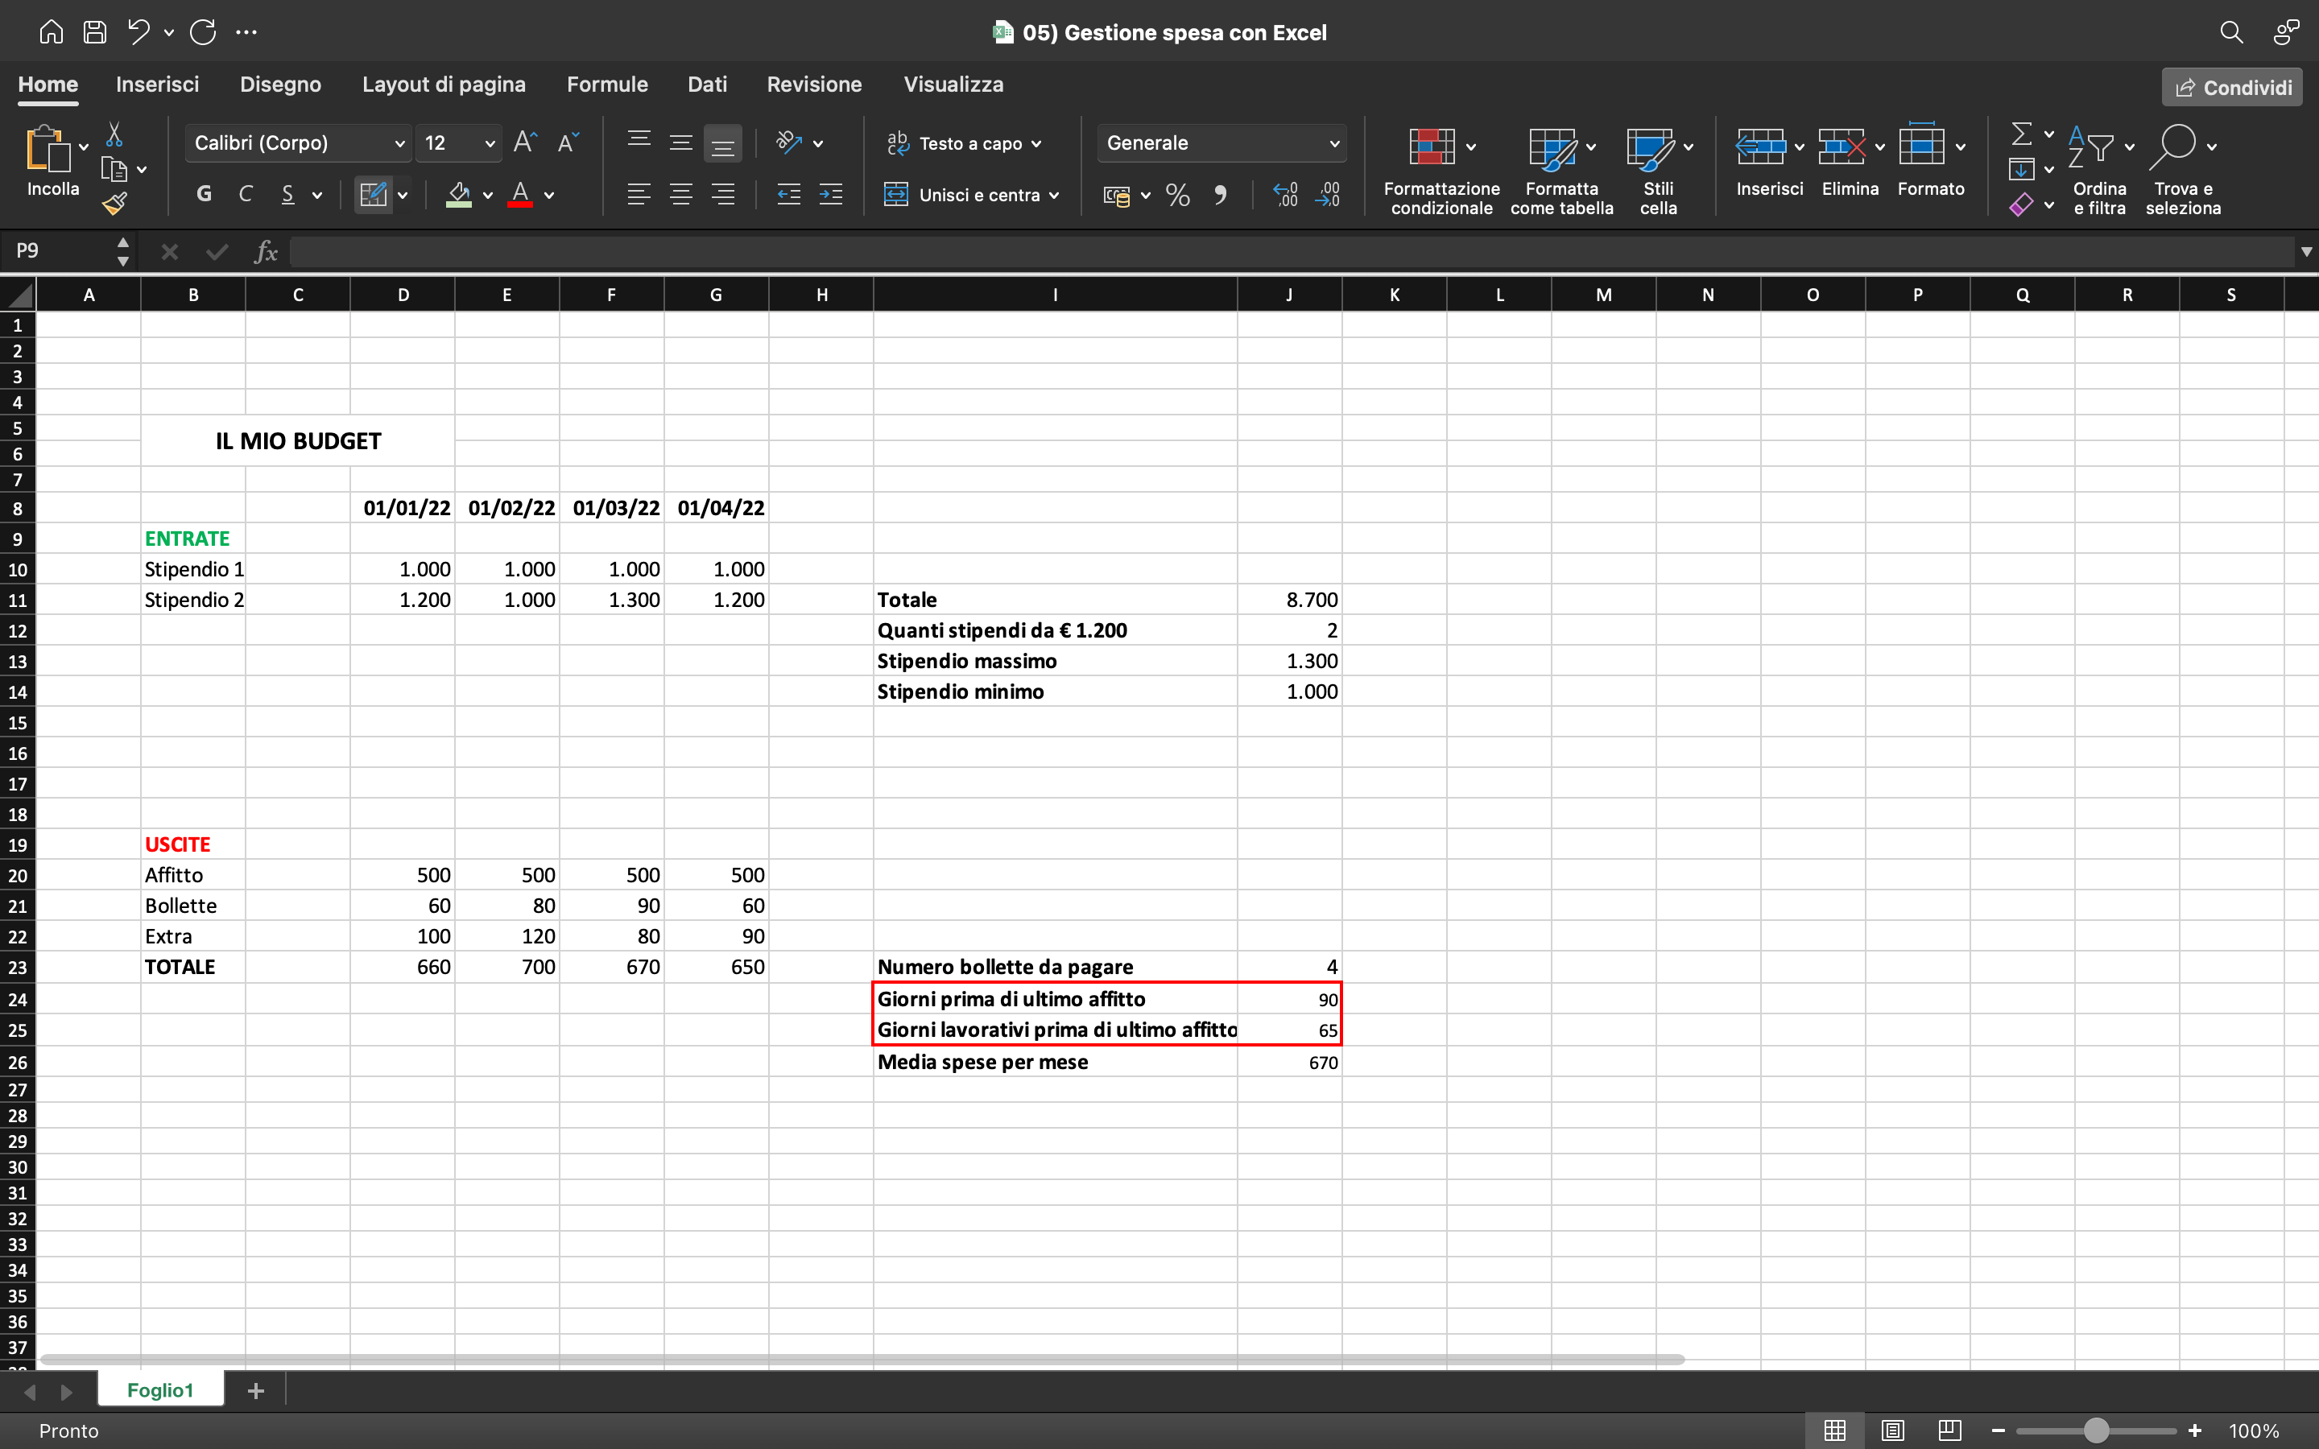Image resolution: width=2319 pixels, height=1449 pixels.
Task: Click the Unisci e centra button
Action: click(x=972, y=195)
